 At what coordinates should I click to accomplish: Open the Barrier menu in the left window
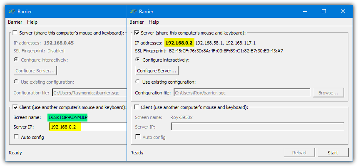coord(15,22)
